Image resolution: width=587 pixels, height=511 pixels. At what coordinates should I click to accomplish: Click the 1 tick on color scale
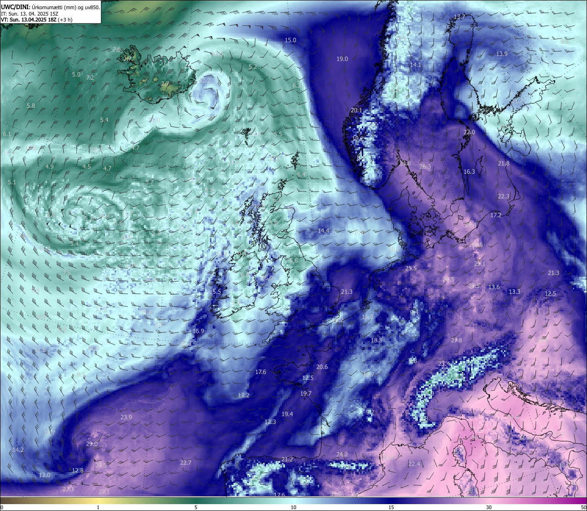(x=98, y=507)
